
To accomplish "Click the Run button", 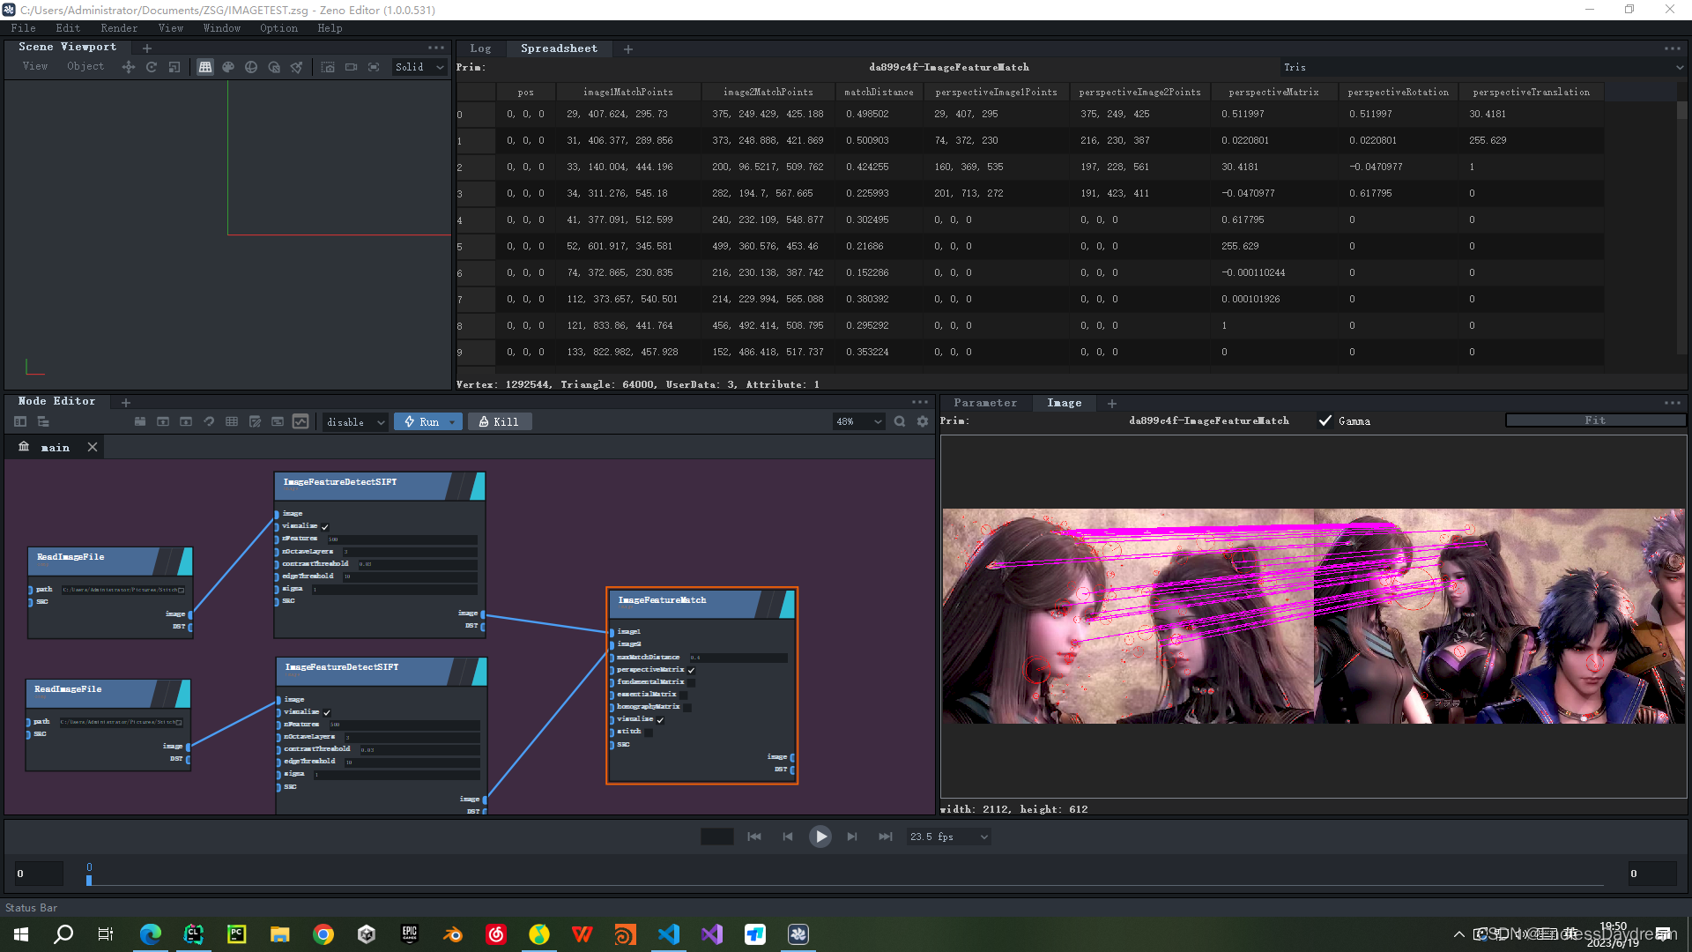I will [422, 422].
